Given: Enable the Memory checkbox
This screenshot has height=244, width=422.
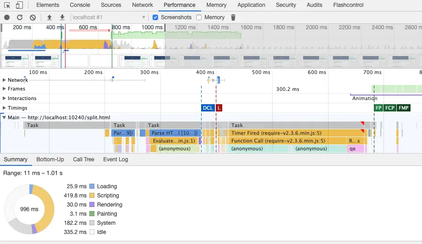Looking at the screenshot, I should click(x=199, y=17).
